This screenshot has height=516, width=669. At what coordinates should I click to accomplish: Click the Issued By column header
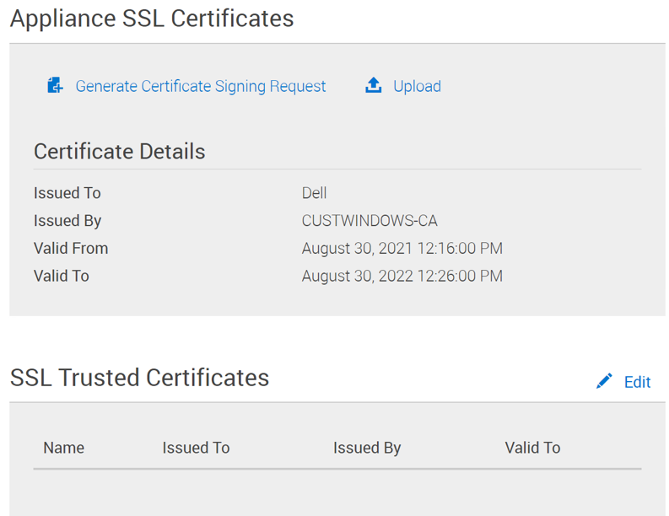[367, 448]
